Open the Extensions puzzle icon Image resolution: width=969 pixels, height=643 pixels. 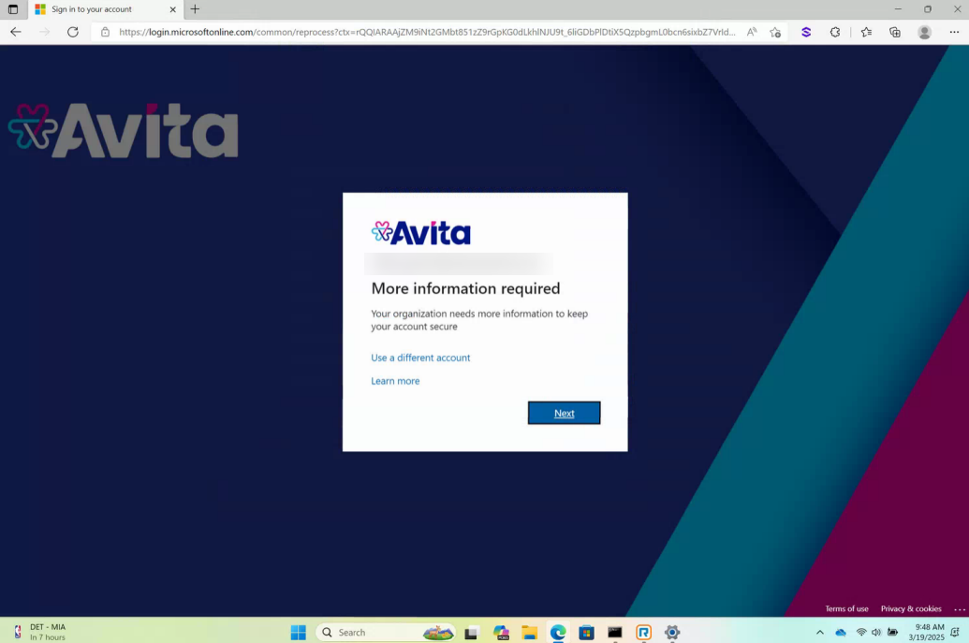tap(835, 32)
